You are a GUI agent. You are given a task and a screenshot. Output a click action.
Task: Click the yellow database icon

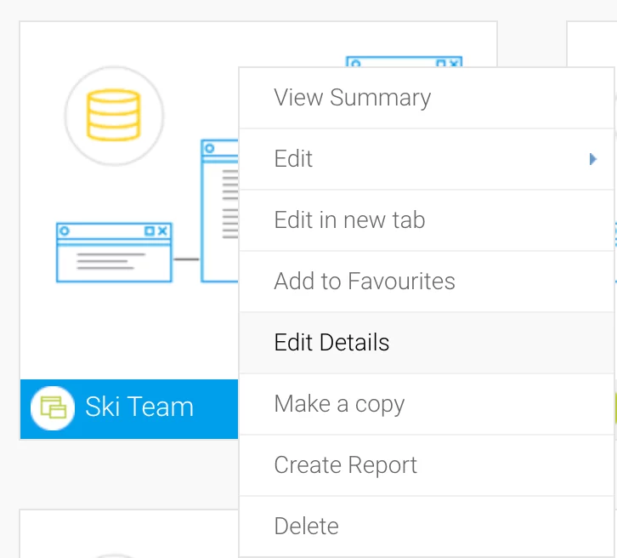point(114,115)
